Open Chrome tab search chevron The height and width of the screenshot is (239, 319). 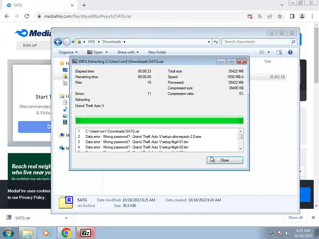point(282,5)
